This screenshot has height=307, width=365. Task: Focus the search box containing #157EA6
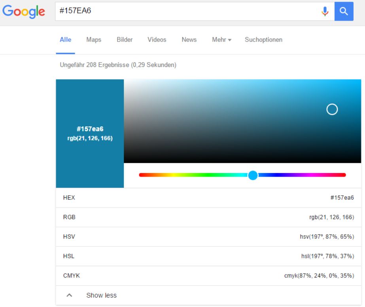pyautogui.click(x=186, y=11)
